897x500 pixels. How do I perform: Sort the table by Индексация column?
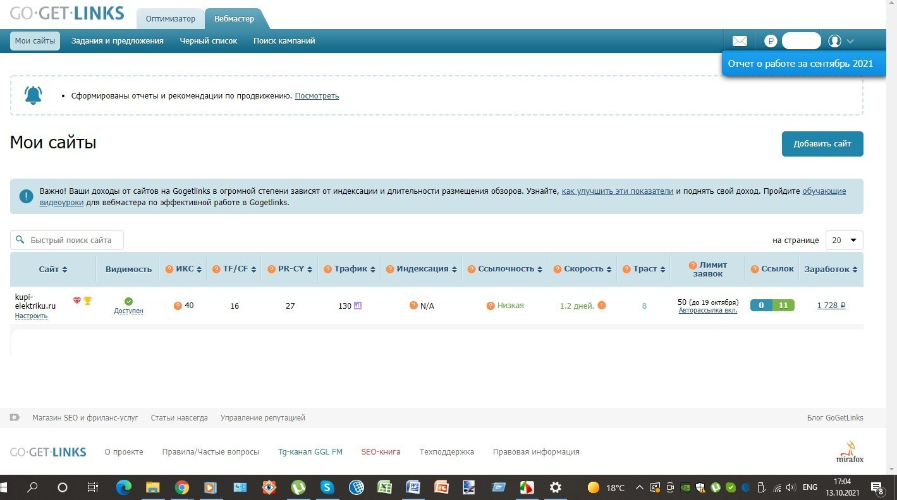click(454, 270)
